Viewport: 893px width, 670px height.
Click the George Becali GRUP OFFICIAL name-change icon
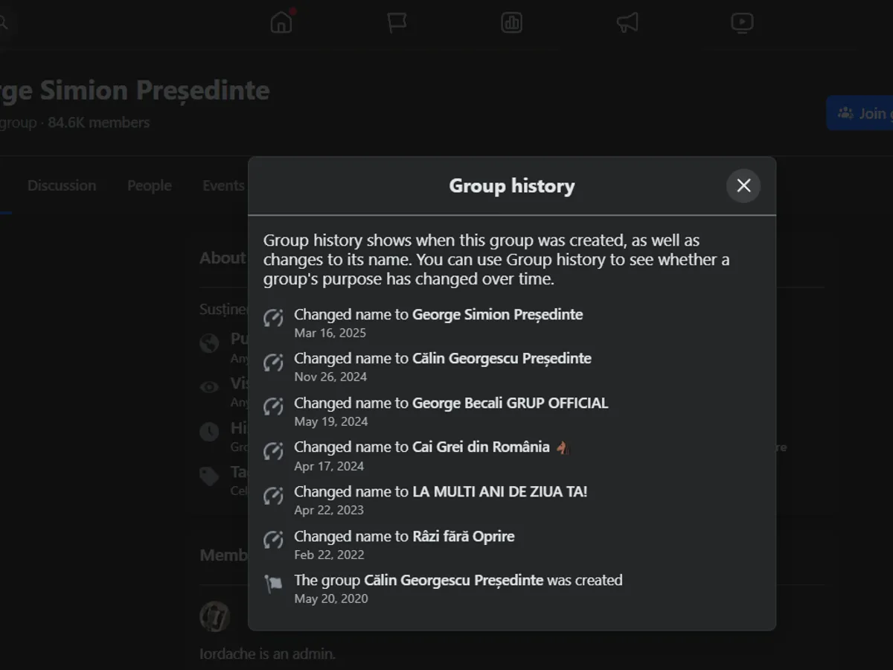click(x=273, y=407)
